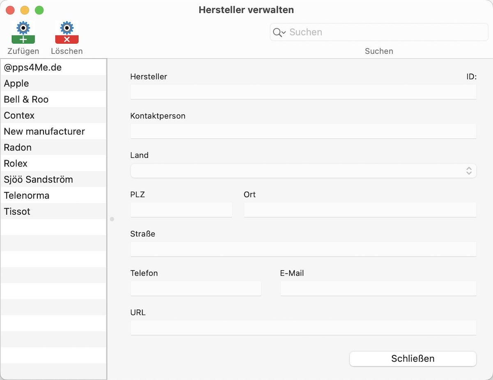Open the Land country dropdown

(303, 171)
